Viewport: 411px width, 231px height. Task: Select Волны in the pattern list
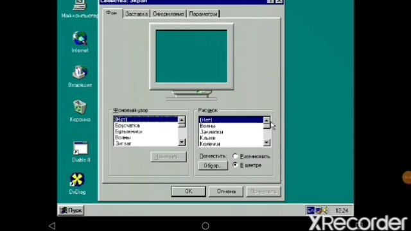tap(146, 137)
